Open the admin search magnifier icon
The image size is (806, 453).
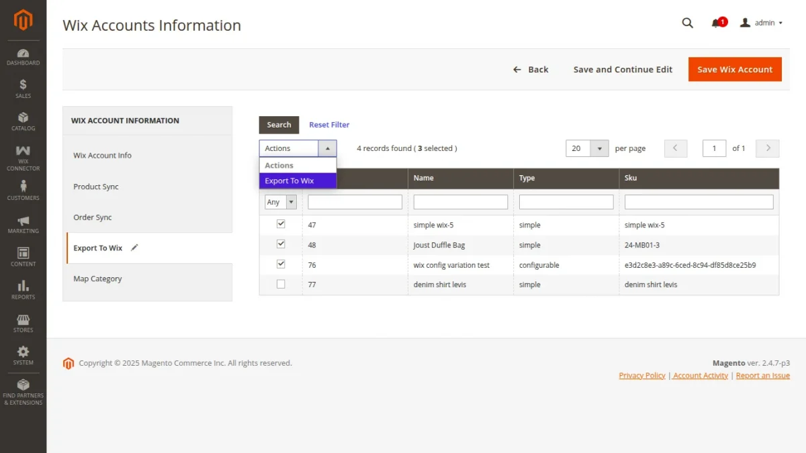coord(687,22)
